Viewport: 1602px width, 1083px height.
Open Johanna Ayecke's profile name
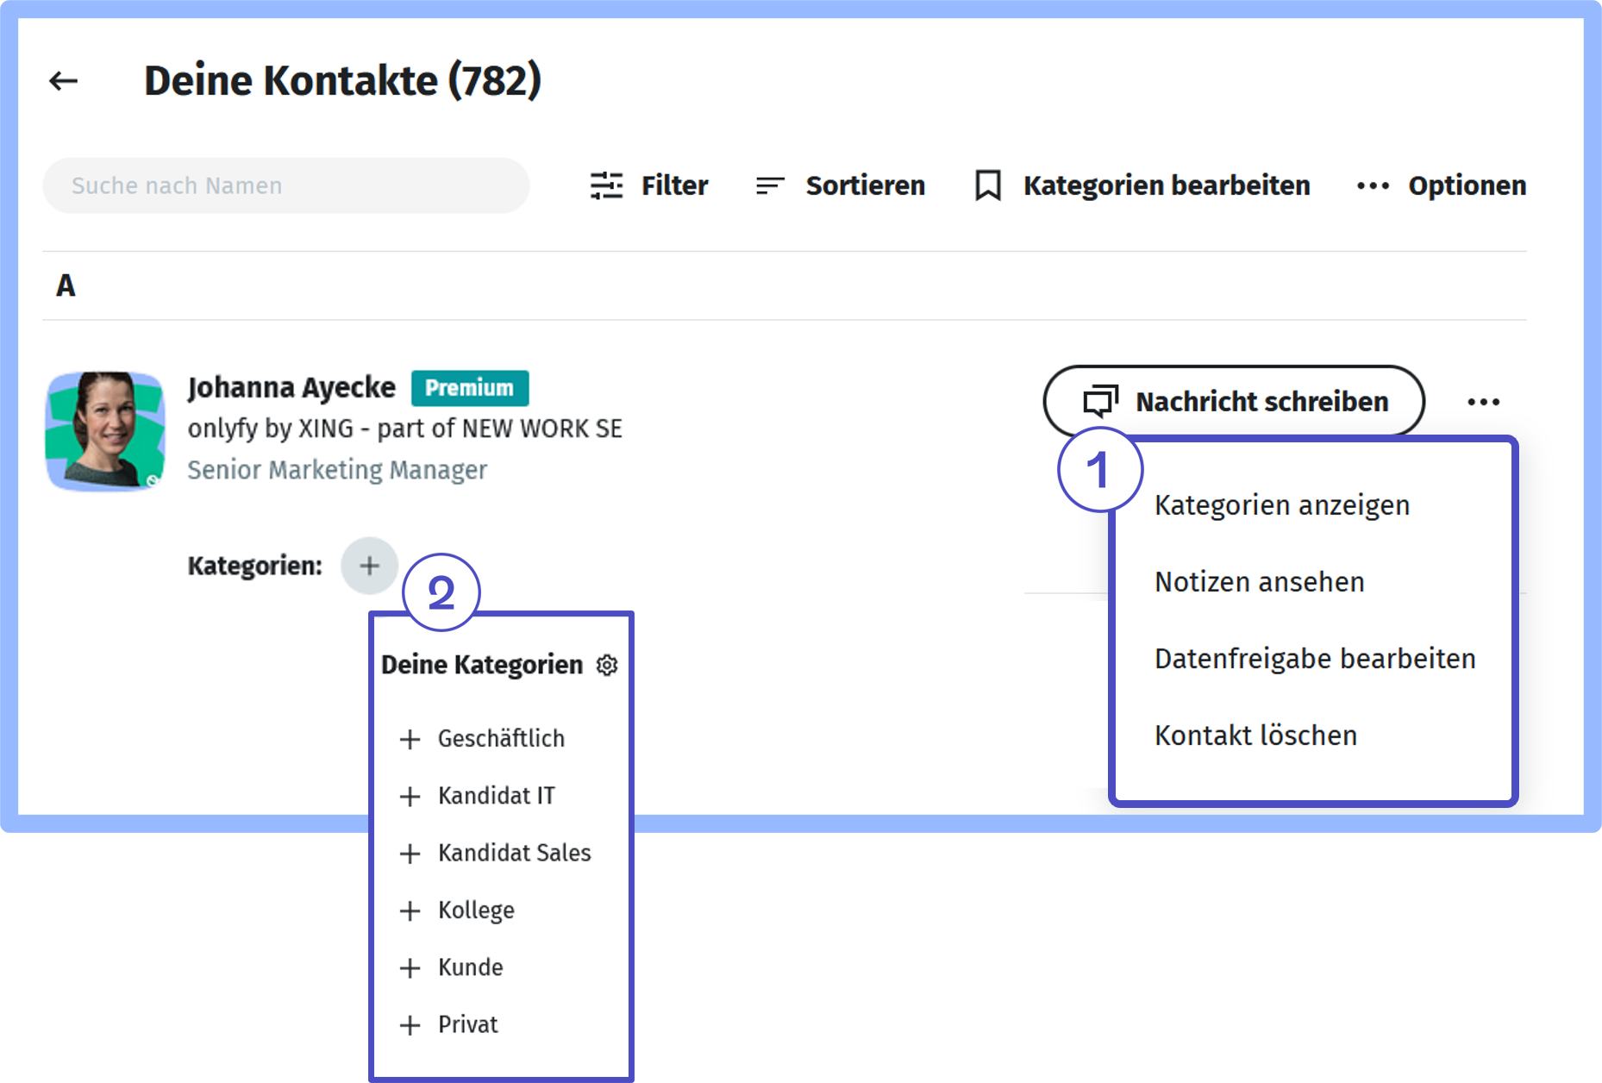(294, 387)
